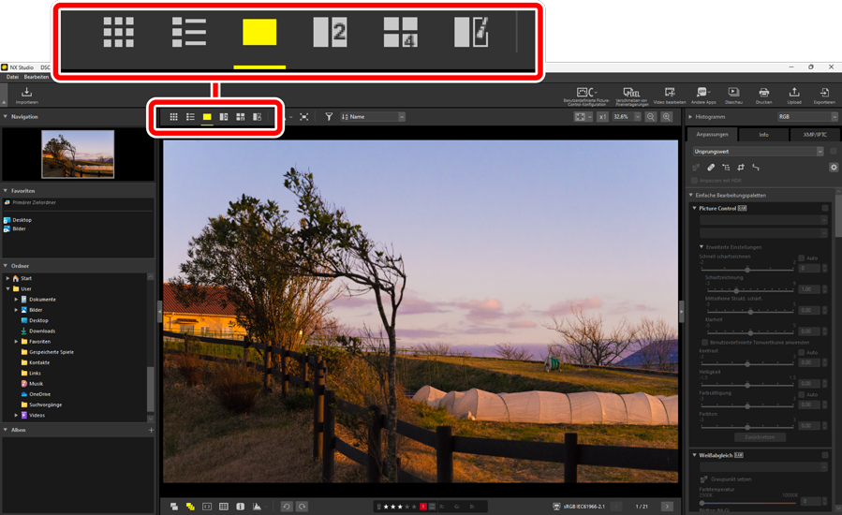
Task: Select the four-image comparison view
Action: [241, 117]
